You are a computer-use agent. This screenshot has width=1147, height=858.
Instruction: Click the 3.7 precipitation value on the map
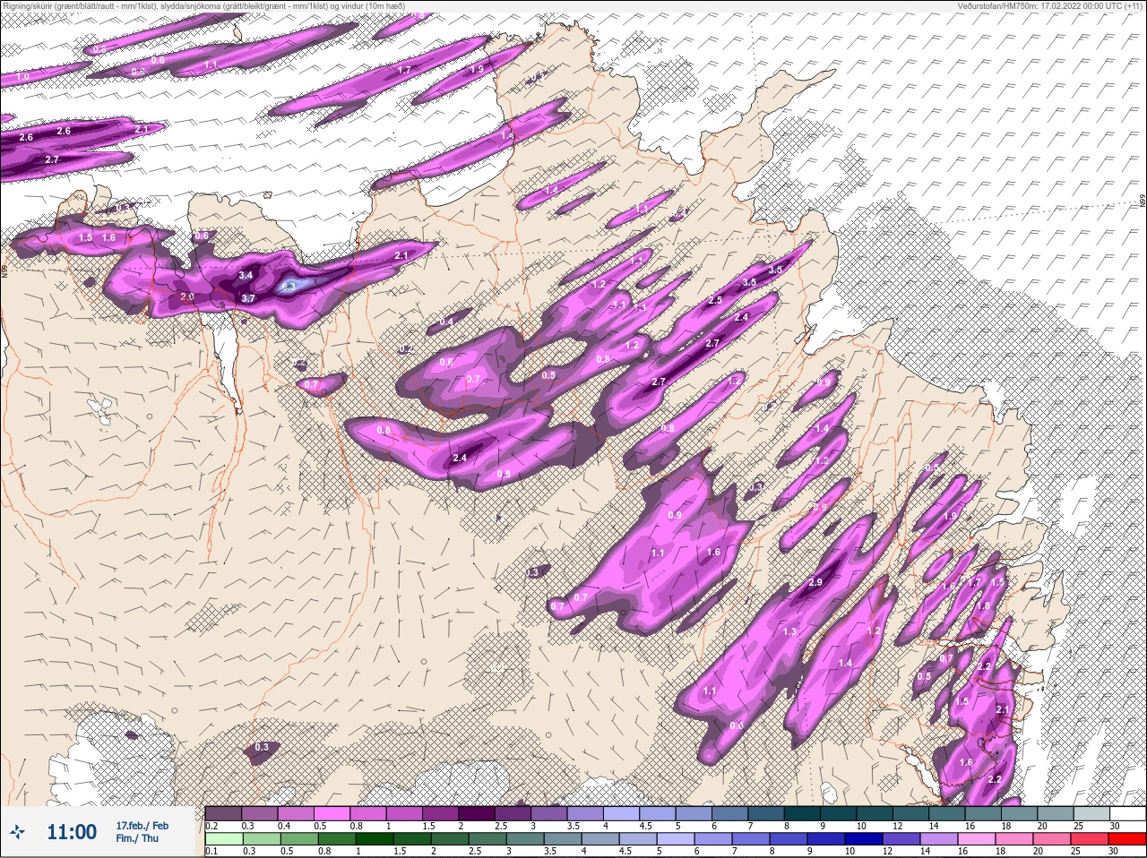click(248, 298)
